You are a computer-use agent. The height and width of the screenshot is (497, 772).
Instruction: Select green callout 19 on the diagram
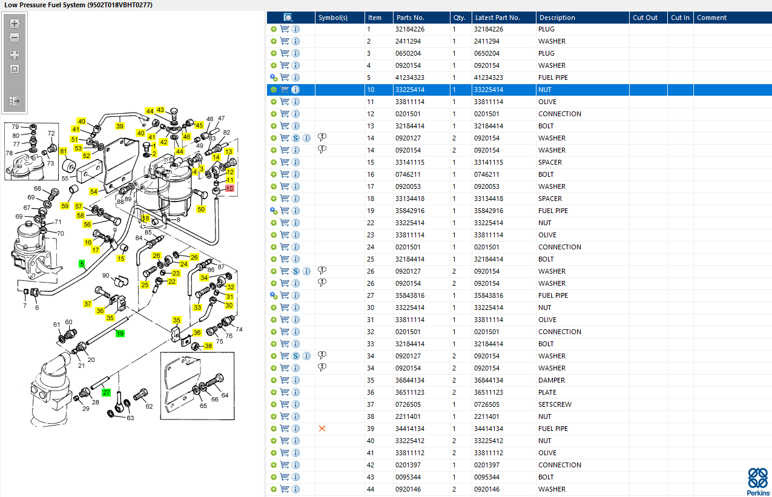(120, 334)
